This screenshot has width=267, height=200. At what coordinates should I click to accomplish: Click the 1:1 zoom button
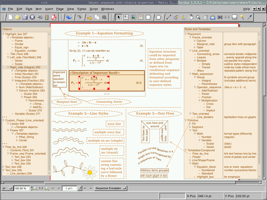click(41, 188)
